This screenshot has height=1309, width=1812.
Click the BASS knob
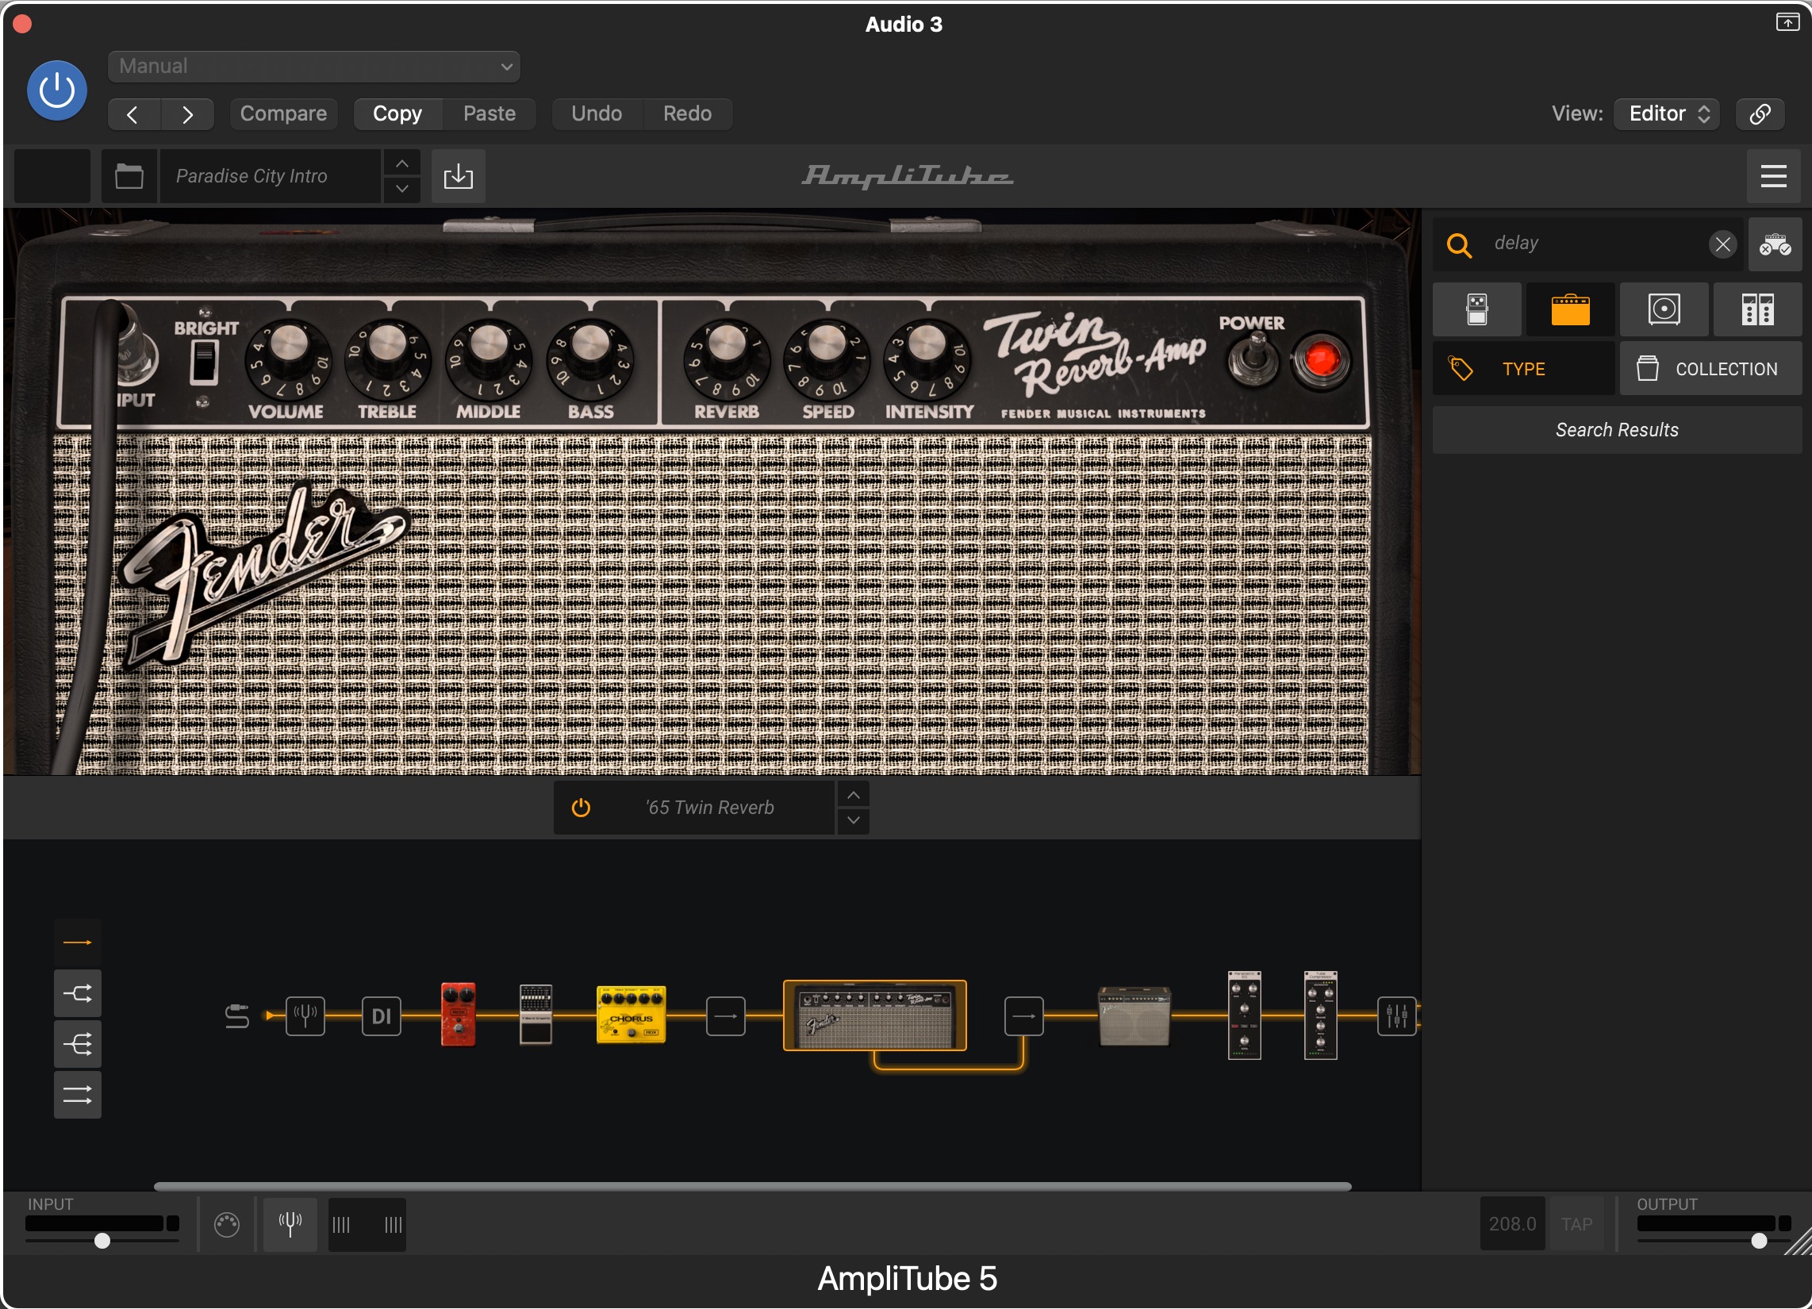(589, 358)
